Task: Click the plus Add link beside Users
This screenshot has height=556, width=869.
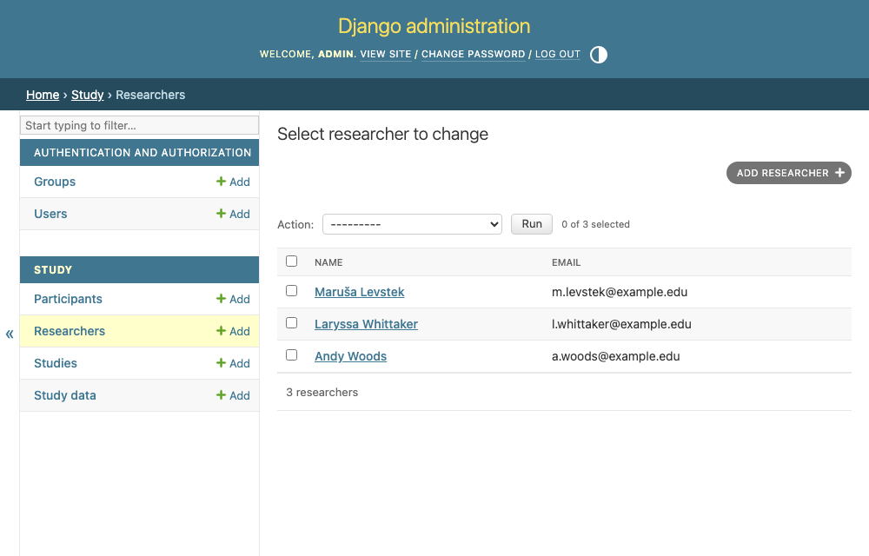Action: coord(233,214)
